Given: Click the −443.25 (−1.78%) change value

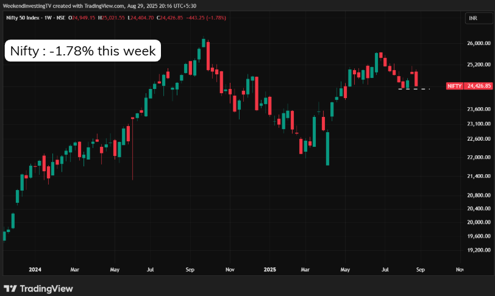Looking at the screenshot, I should coord(206,18).
